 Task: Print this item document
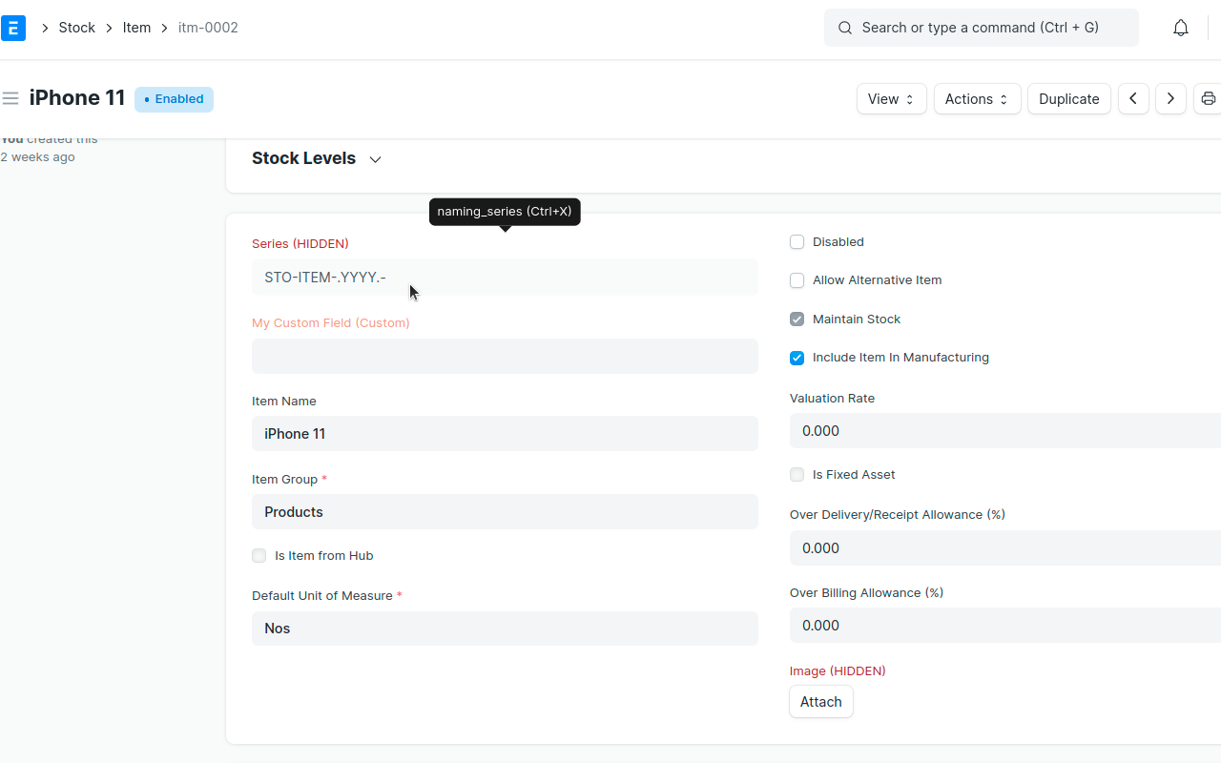coord(1208,99)
